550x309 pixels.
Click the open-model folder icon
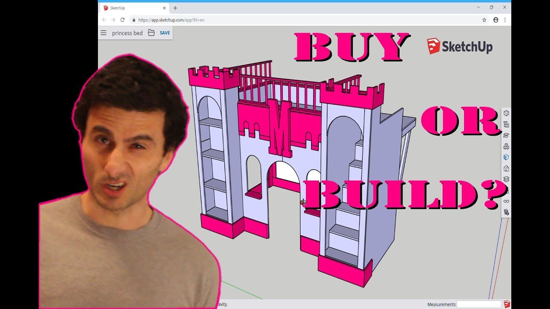point(151,33)
